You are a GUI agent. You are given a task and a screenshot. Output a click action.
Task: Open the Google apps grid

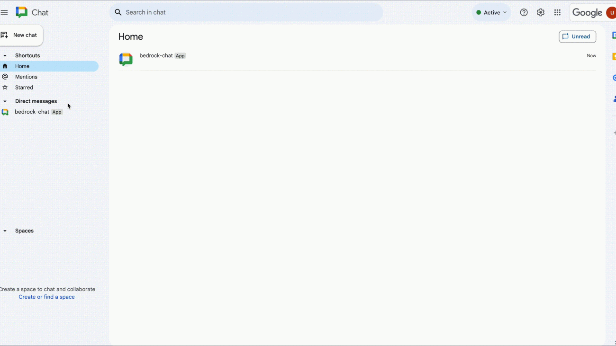pyautogui.click(x=557, y=12)
